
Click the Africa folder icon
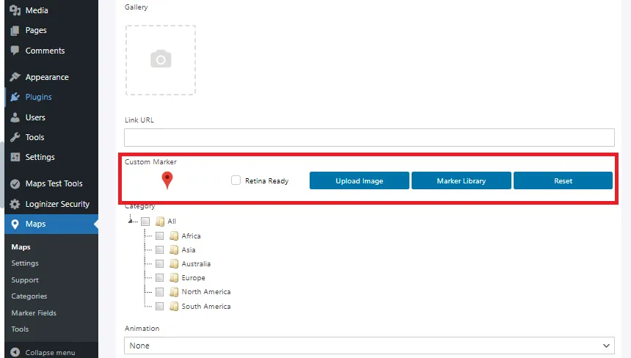(x=174, y=235)
